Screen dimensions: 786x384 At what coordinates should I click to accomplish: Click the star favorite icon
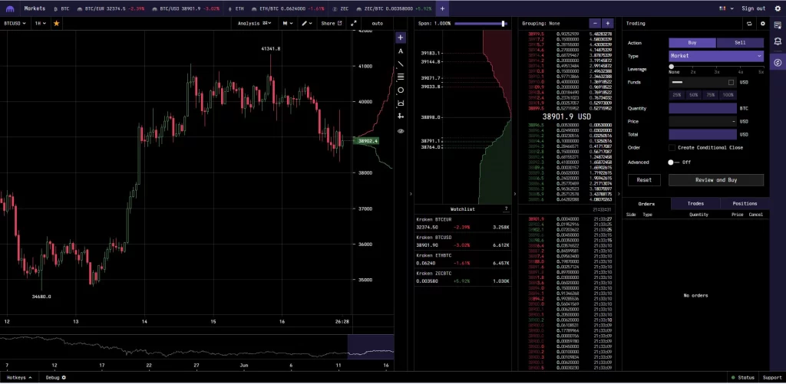click(56, 24)
